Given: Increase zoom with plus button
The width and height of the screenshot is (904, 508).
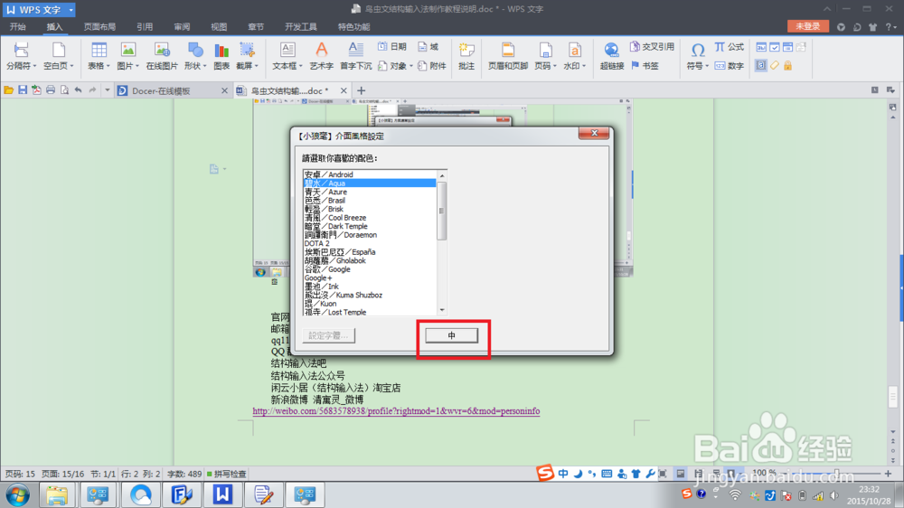Looking at the screenshot, I should point(888,474).
